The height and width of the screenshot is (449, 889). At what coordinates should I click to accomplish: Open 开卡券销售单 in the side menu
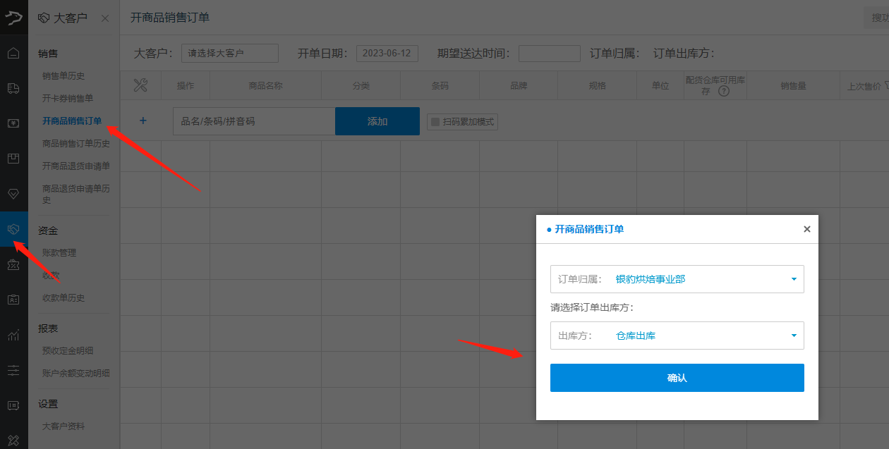(x=68, y=99)
